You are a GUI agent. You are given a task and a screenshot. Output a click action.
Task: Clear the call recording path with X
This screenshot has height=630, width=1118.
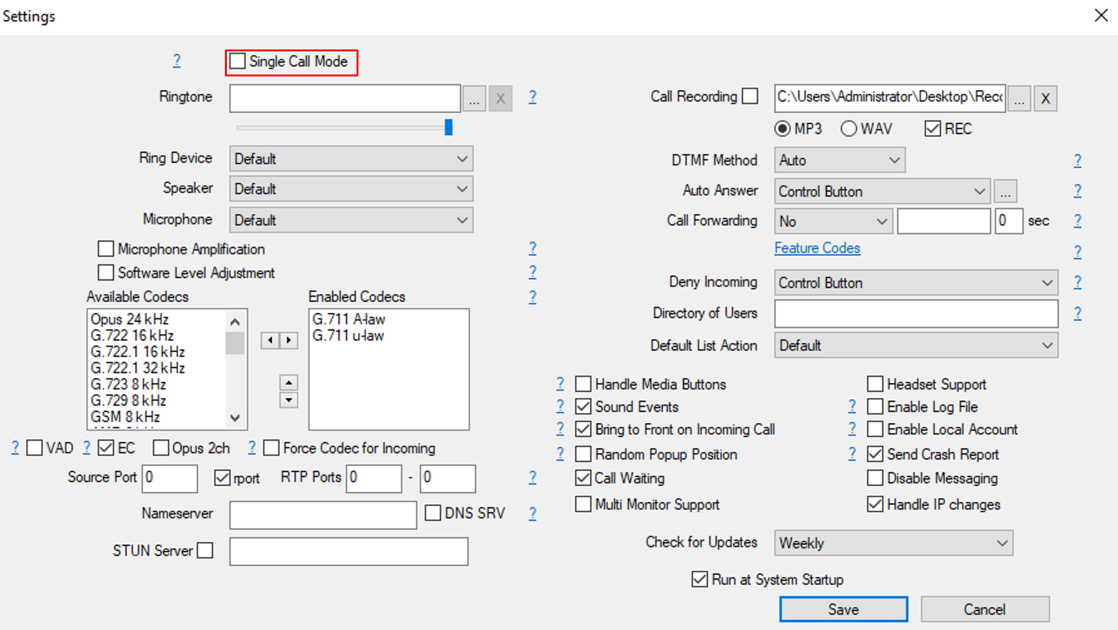1045,98
